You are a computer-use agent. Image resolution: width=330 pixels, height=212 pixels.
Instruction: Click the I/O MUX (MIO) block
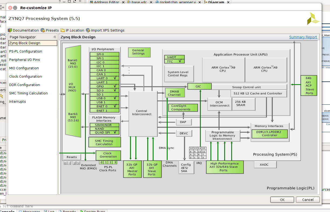(x=73, y=91)
